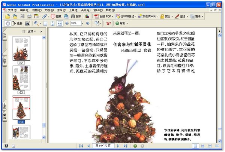Screen dimensions: 225x152
Task: Click the zoom percentage 93% field
Action: point(76,23)
